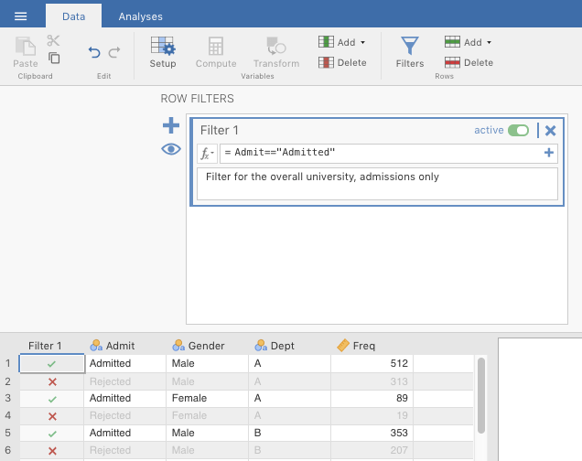Click the row 2 filter red X cell

(52, 381)
